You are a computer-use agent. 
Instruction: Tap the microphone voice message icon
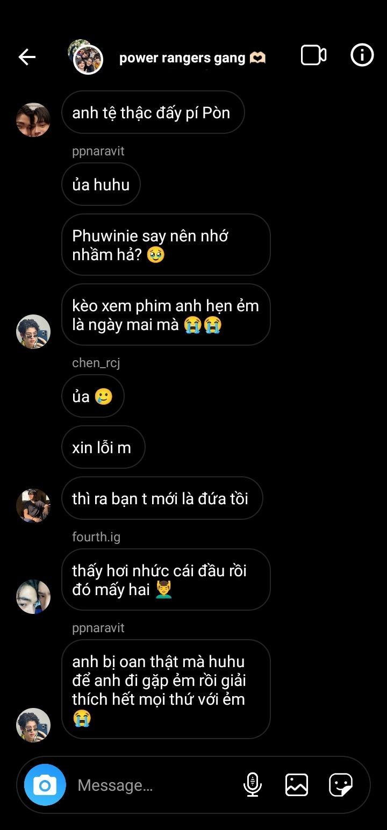252,785
